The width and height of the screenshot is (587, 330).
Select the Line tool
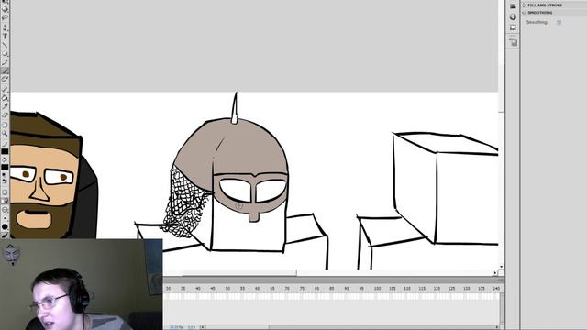(5, 45)
